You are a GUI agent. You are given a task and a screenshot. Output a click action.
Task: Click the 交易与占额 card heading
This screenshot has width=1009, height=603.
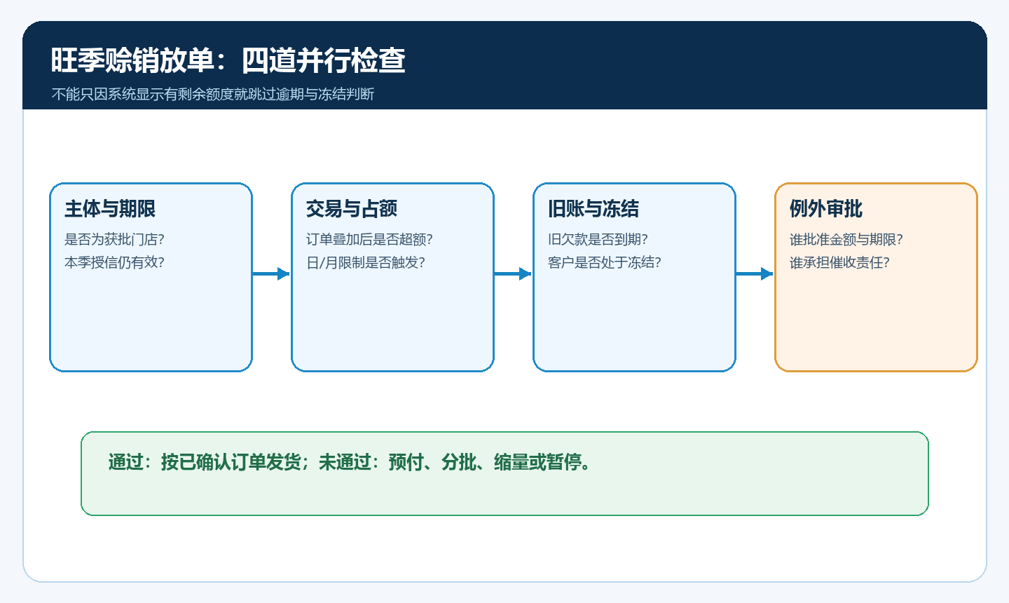(x=352, y=209)
